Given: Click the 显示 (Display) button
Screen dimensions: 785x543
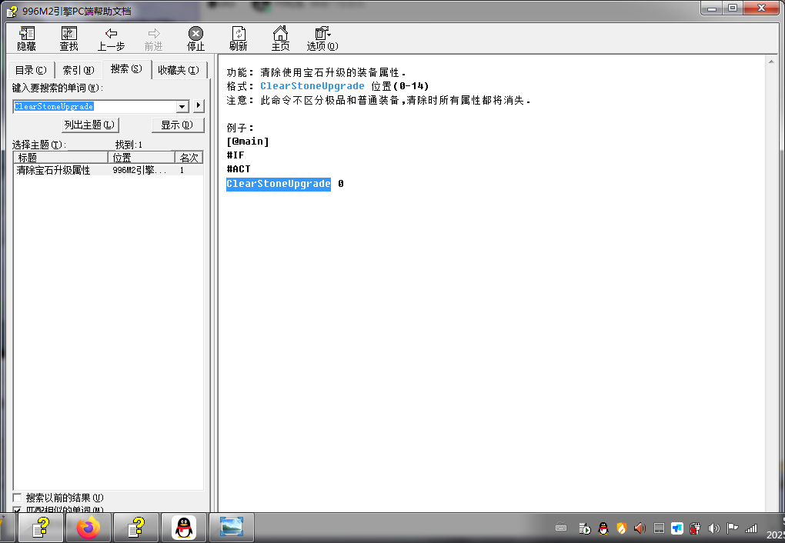Looking at the screenshot, I should point(178,125).
